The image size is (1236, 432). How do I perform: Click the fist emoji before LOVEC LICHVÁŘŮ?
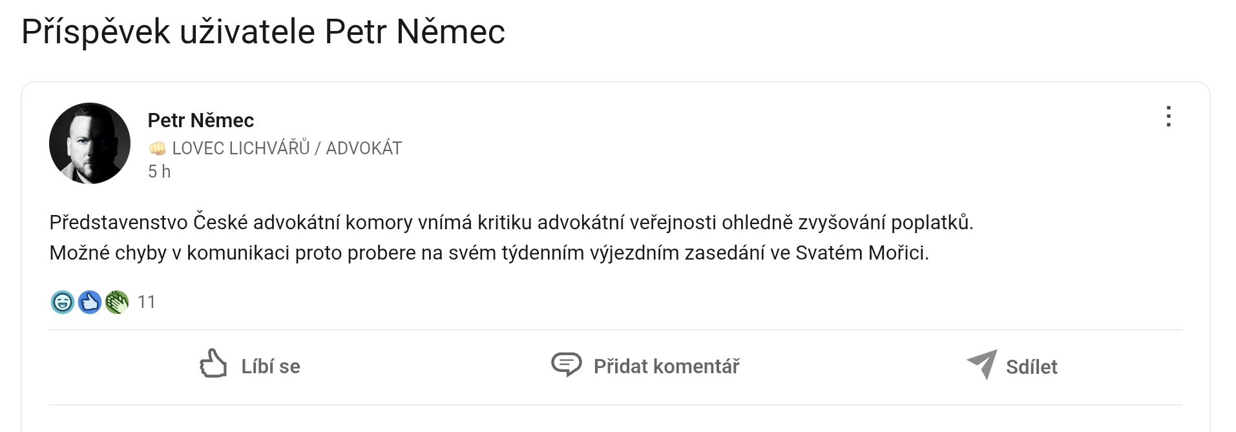tap(157, 149)
